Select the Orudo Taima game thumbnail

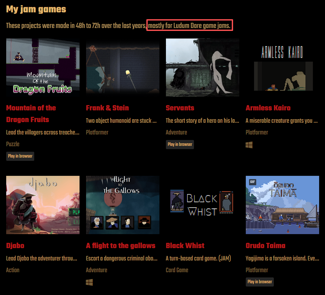point(282,205)
